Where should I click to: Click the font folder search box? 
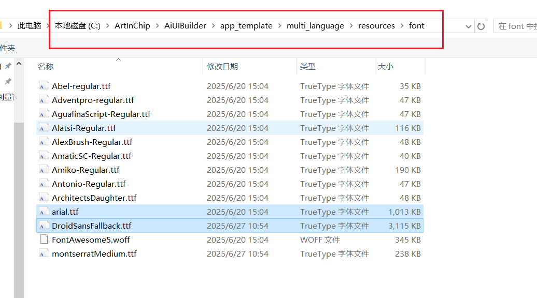[515, 26]
